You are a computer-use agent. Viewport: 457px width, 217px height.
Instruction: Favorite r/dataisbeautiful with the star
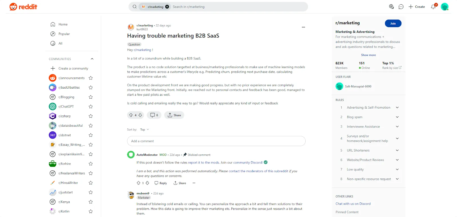pyautogui.click(x=91, y=126)
